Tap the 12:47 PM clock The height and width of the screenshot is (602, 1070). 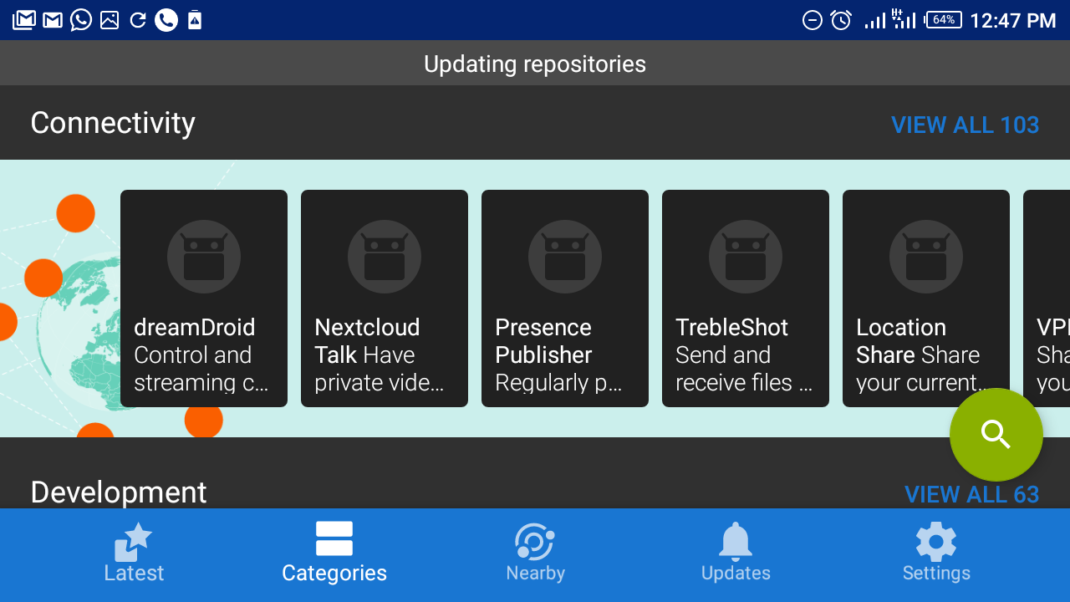[1013, 20]
